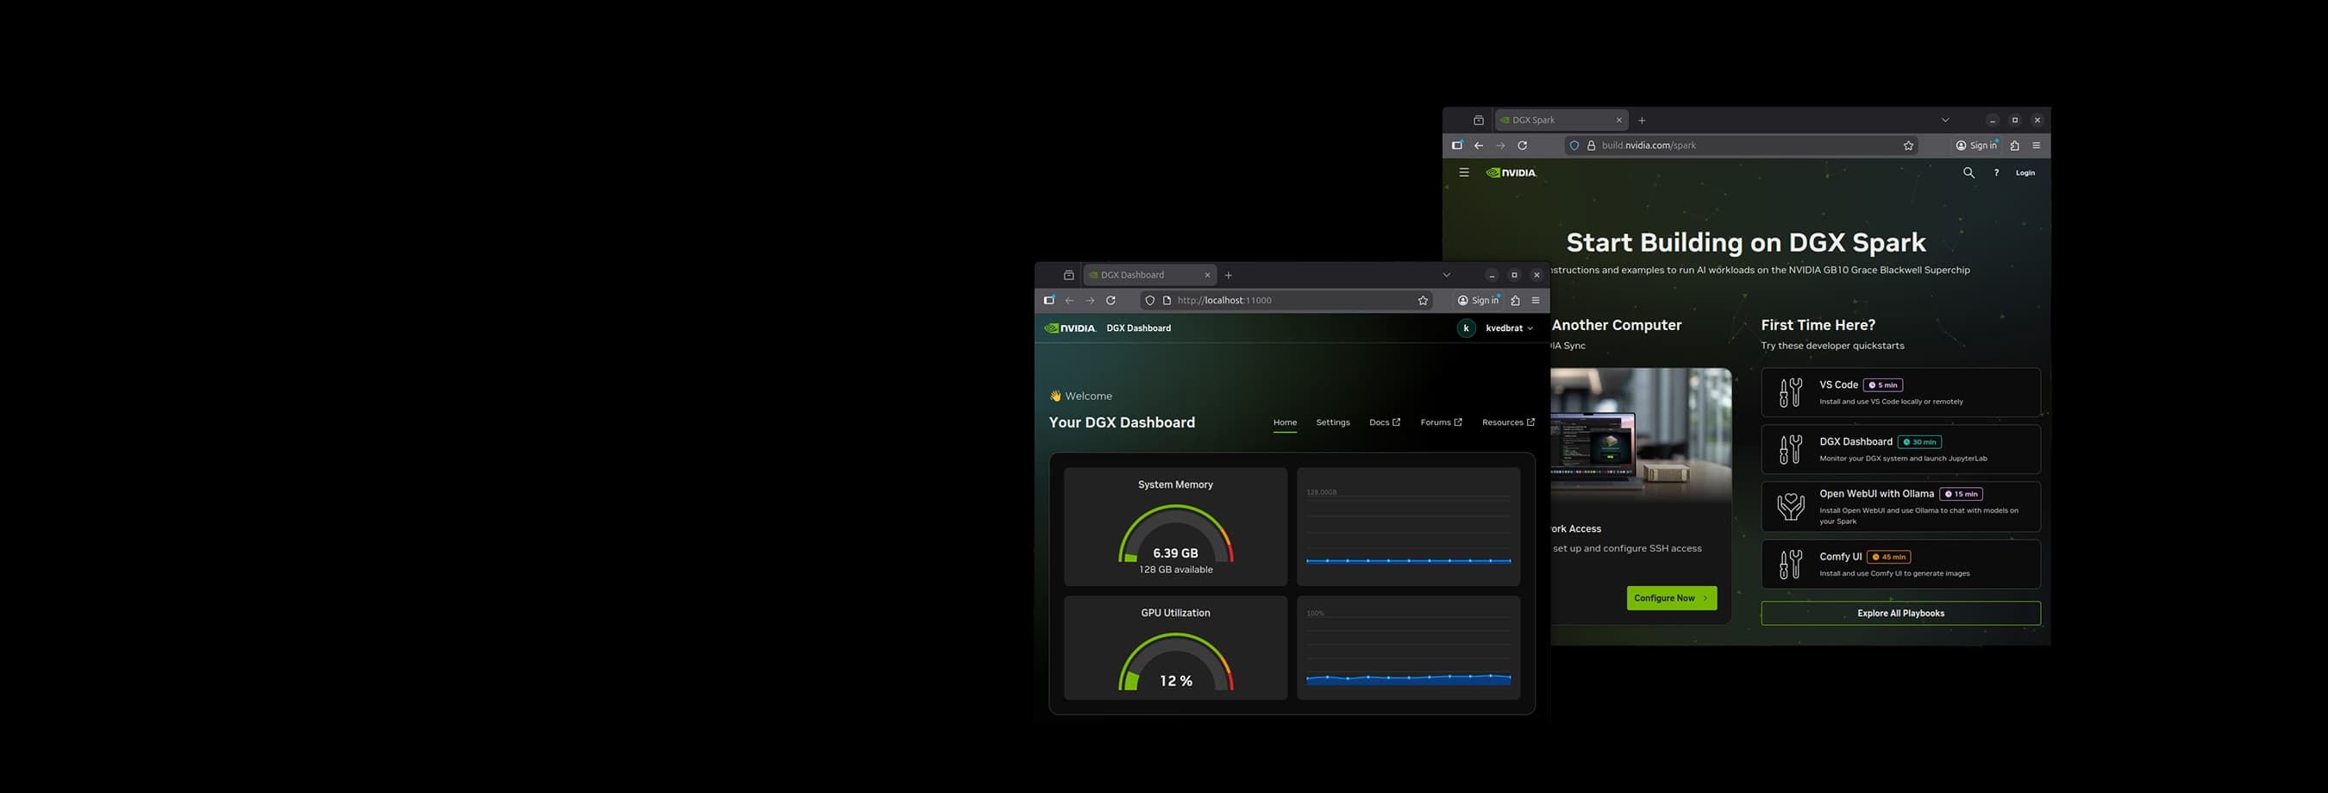The height and width of the screenshot is (793, 2328).
Task: Click the Explore All Playbooks button
Action: (1900, 613)
